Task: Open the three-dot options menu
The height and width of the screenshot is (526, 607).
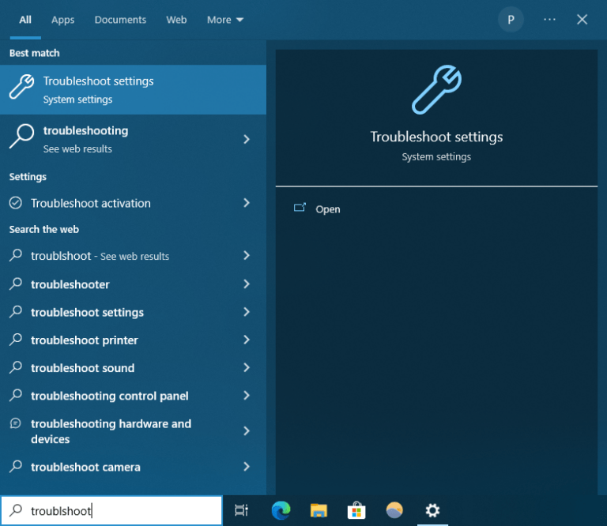Action: tap(550, 20)
